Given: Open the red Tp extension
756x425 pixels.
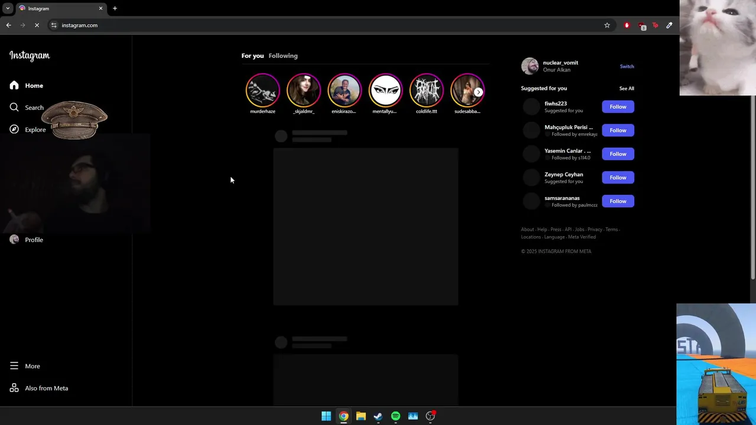Looking at the screenshot, I should 655,25.
